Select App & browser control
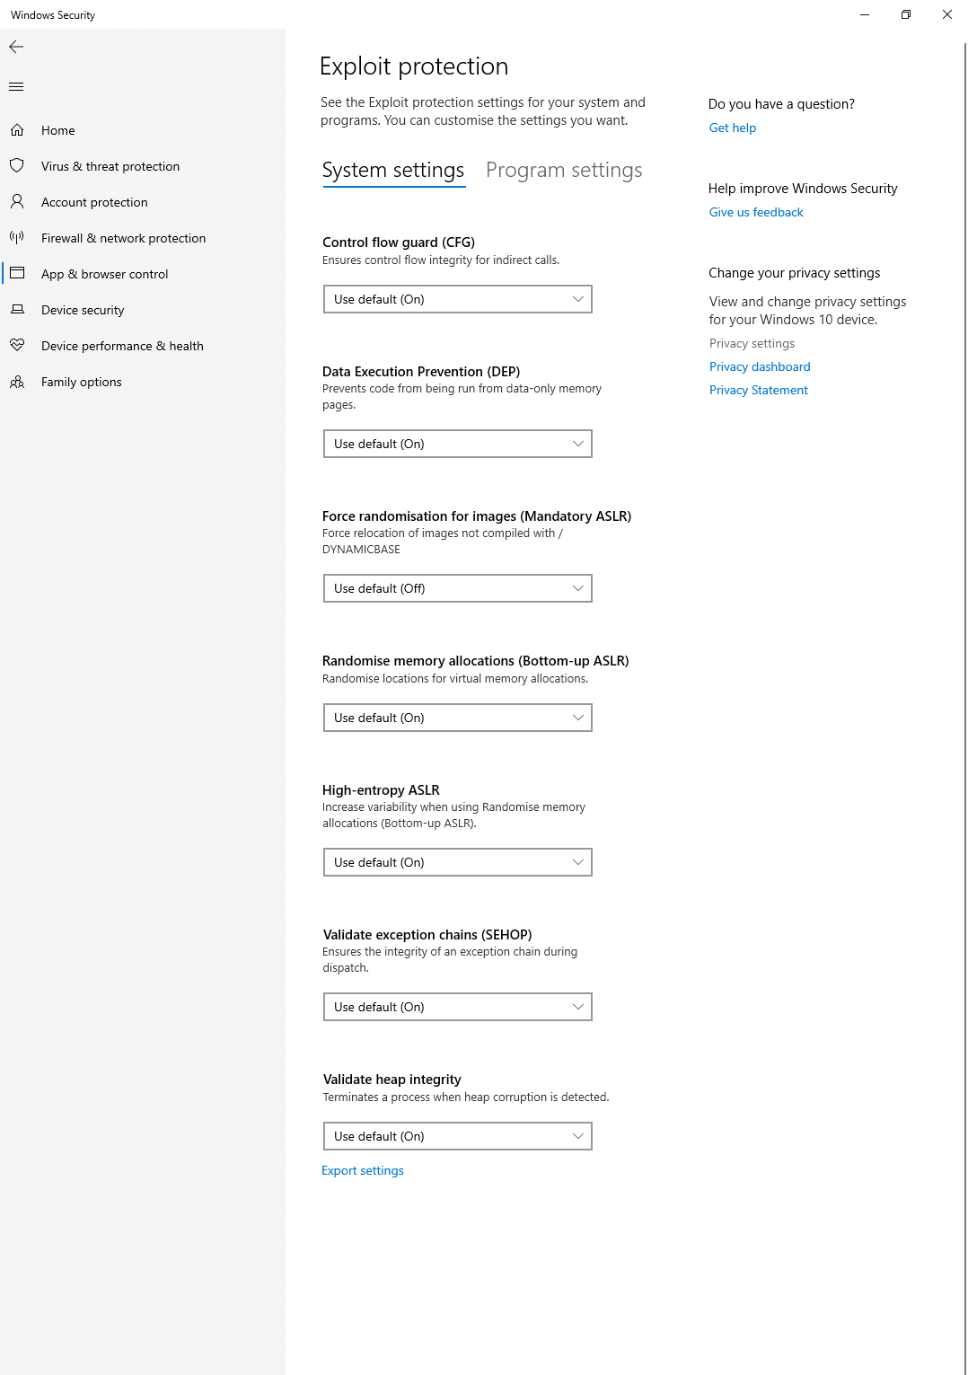This screenshot has width=968, height=1375. pyautogui.click(x=105, y=274)
